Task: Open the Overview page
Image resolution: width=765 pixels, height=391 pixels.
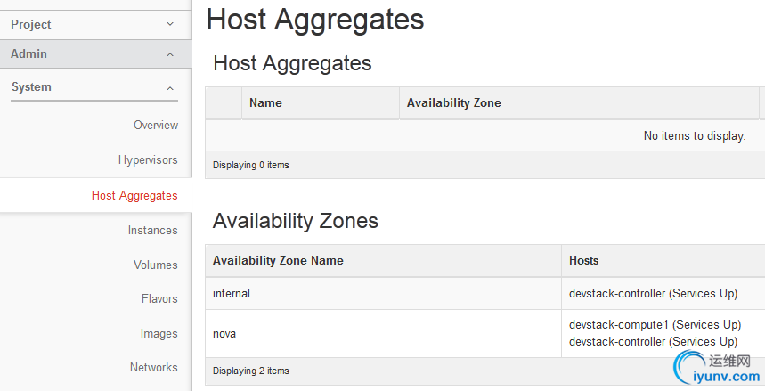Action: 156,126
